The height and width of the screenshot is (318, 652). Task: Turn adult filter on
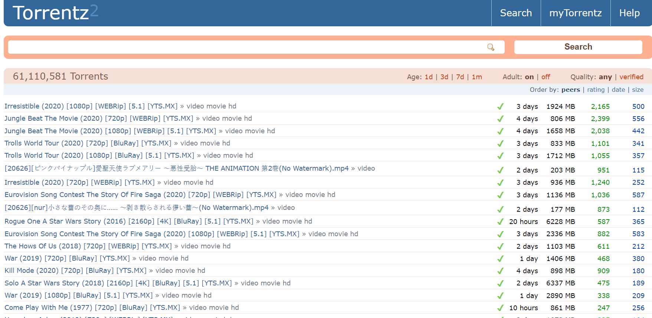[529, 77]
